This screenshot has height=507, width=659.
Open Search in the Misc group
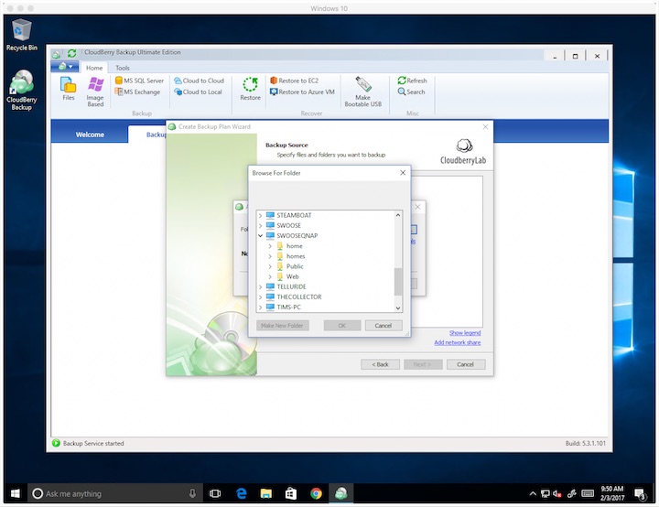point(411,92)
